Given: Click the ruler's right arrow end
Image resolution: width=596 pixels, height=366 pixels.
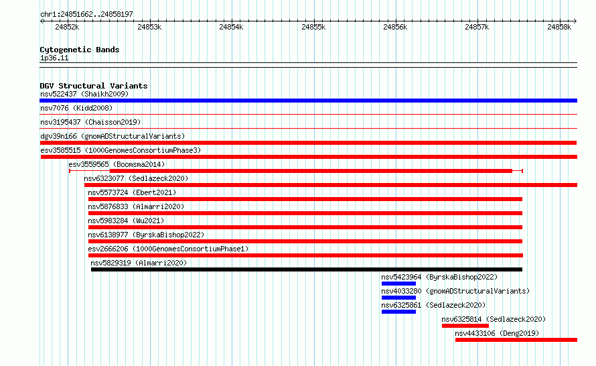Looking at the screenshot, I should pos(575,21).
